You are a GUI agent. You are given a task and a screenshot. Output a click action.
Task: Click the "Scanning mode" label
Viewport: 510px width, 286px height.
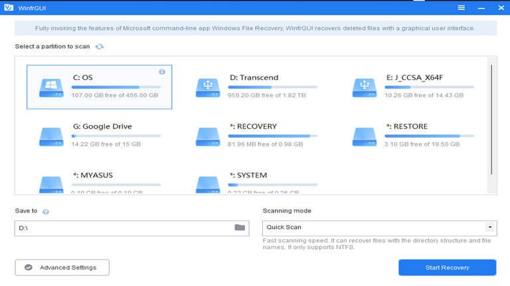(x=287, y=211)
